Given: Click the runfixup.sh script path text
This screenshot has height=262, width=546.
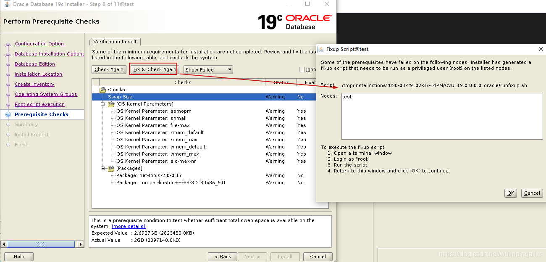Looking at the screenshot, I should pyautogui.click(x=434, y=85).
